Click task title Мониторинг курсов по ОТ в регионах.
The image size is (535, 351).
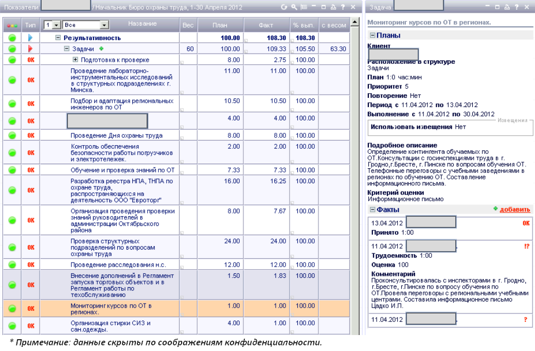point(429,23)
